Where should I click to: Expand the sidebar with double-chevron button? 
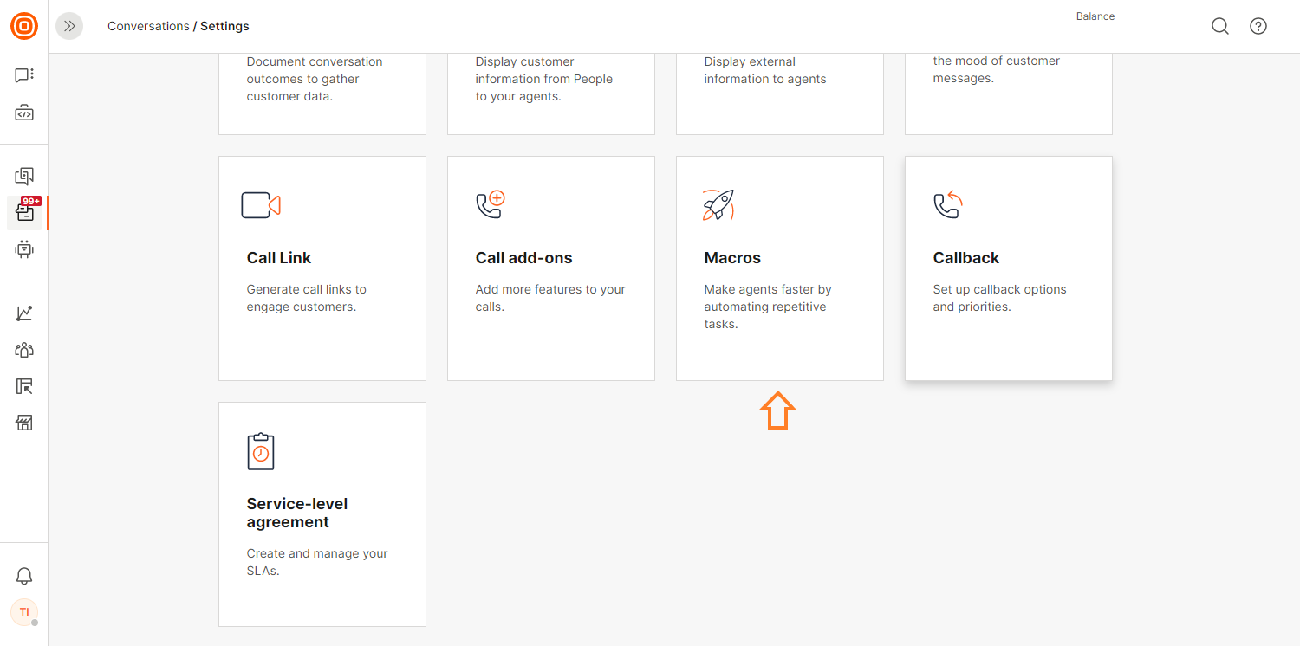coord(69,26)
